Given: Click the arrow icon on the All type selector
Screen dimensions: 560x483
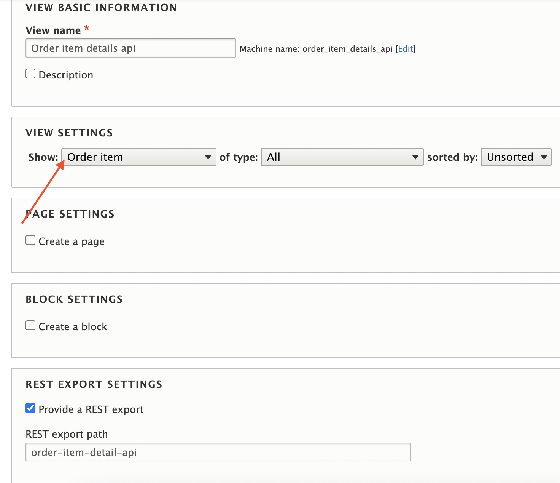Looking at the screenshot, I should (x=415, y=157).
